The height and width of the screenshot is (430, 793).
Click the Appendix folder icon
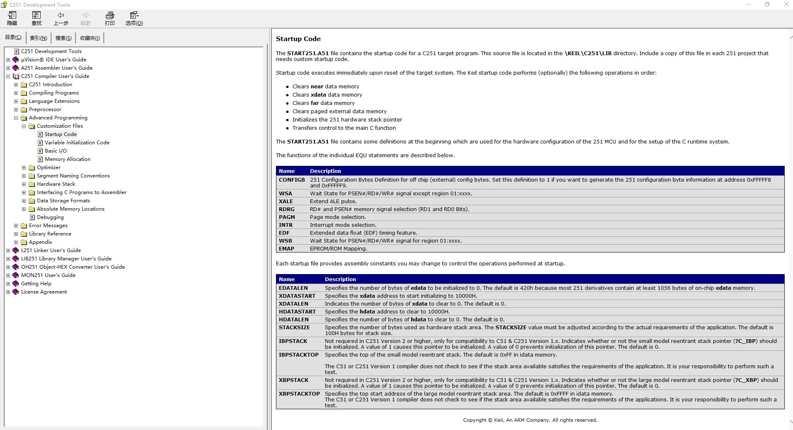point(24,242)
